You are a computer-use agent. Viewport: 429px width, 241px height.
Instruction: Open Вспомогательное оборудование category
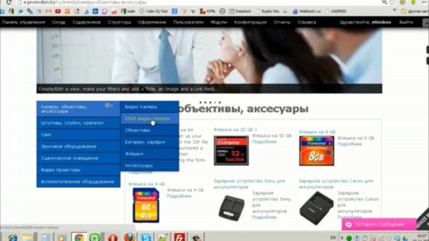78,181
